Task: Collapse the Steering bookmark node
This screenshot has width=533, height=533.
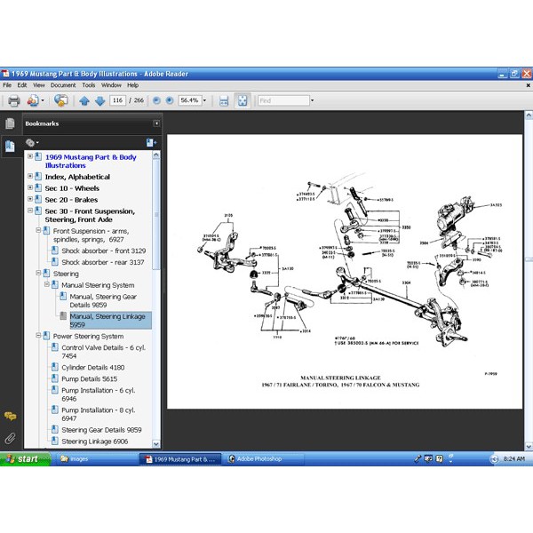Action: [38, 273]
